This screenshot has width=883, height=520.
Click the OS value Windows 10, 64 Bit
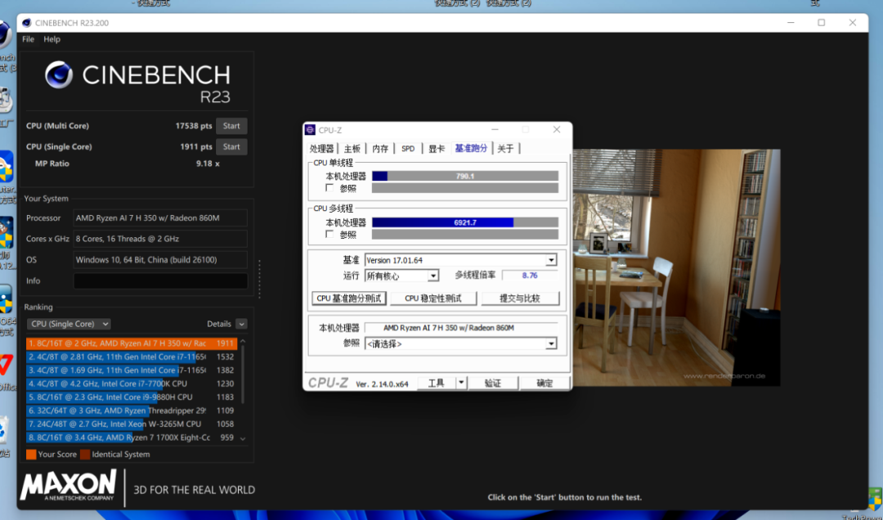click(160, 260)
